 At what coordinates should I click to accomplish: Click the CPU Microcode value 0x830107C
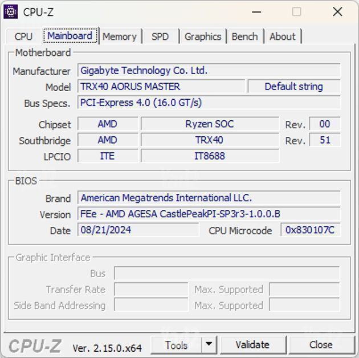(x=311, y=230)
